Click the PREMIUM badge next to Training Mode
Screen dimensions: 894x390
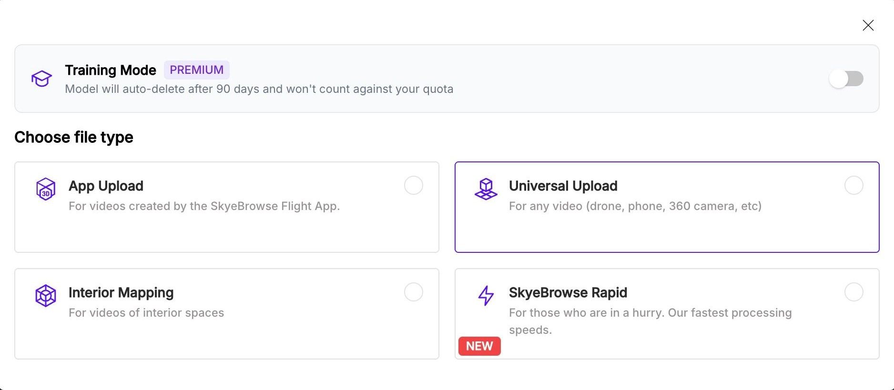197,70
